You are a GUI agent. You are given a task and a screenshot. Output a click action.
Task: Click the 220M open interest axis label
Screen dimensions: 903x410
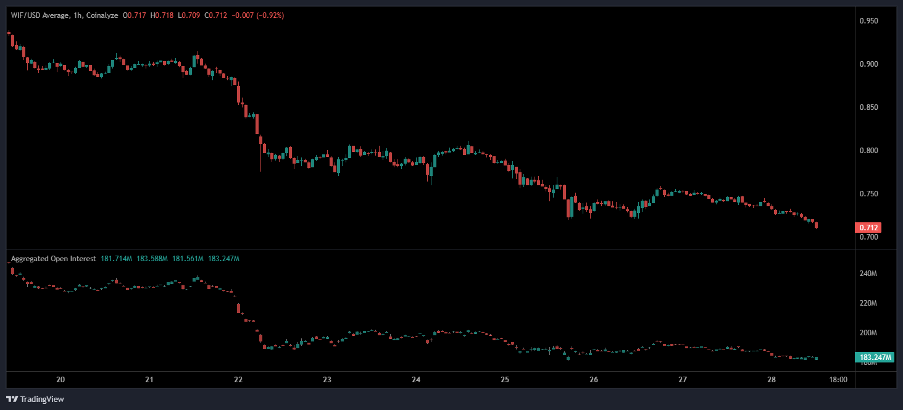[x=868, y=303]
